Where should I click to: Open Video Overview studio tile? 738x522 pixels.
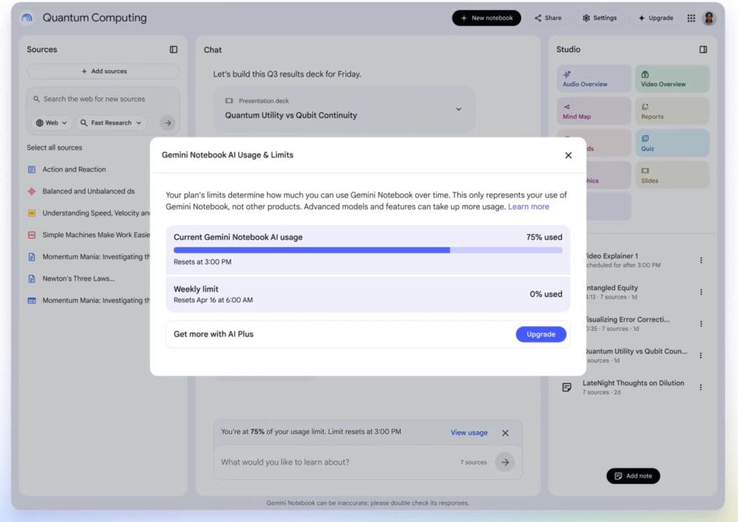tap(672, 79)
